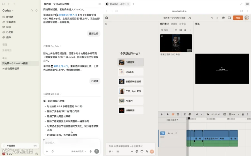Open the collaborators people icon
The image size is (251, 156).
tap(190, 18)
